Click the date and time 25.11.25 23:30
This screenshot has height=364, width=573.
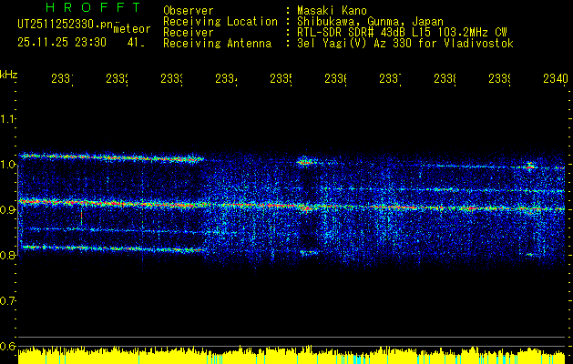point(62,43)
